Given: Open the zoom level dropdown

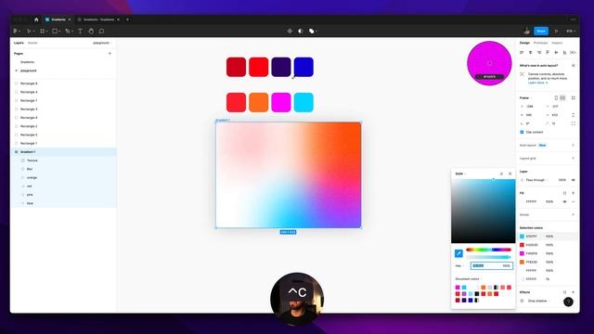Looking at the screenshot, I should (570, 31).
